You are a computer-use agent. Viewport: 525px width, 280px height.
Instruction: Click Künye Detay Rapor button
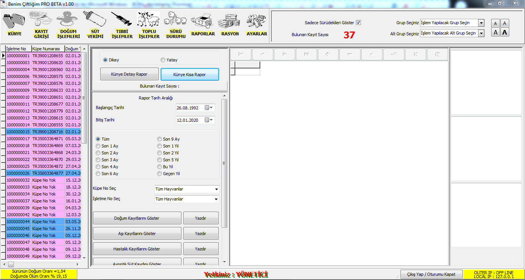129,75
